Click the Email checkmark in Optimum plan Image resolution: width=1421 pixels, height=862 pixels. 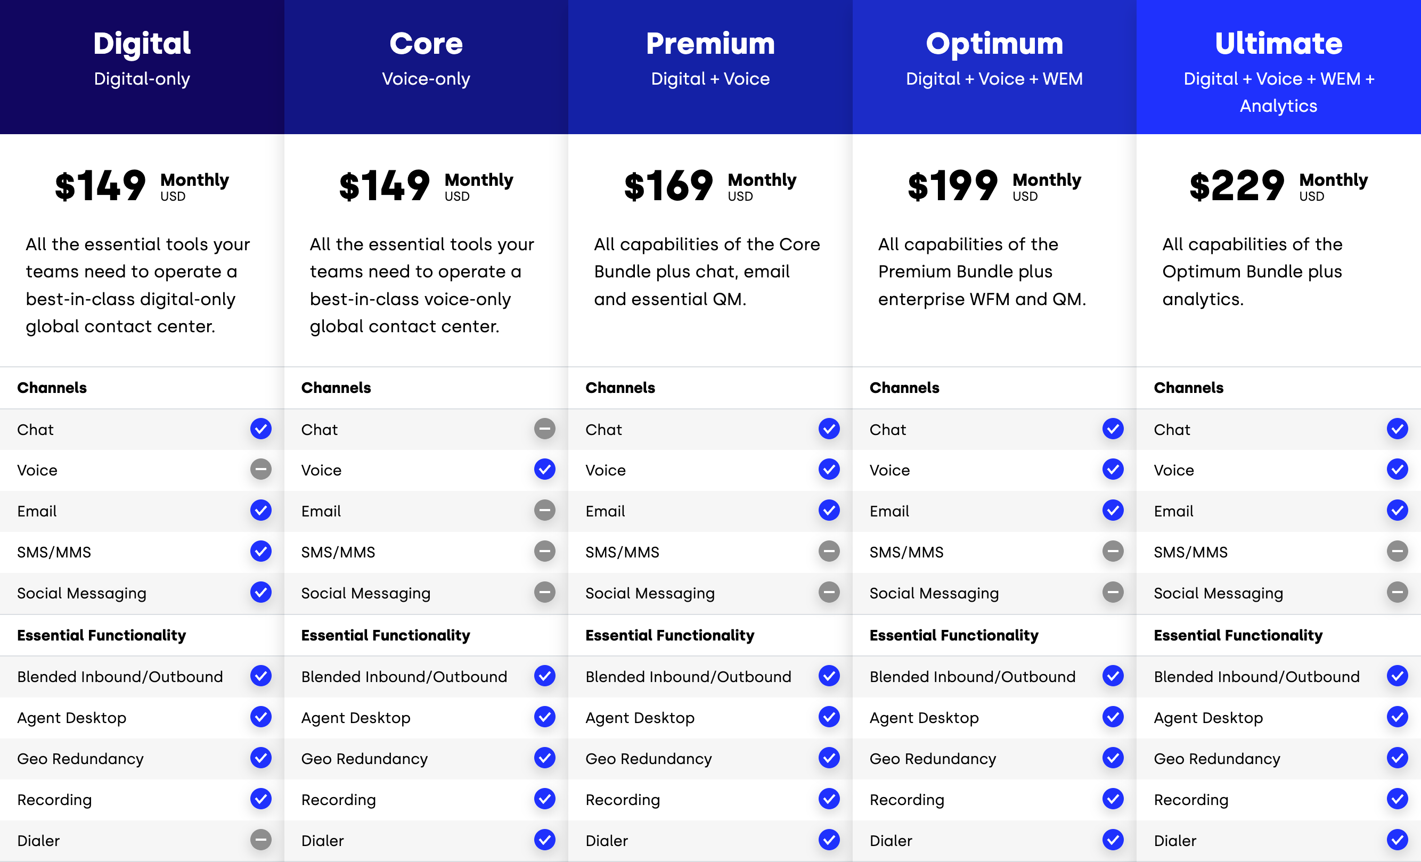point(1113,510)
